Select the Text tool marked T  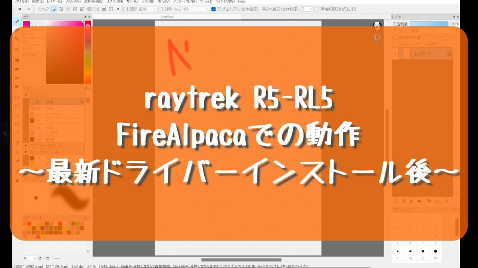click(17, 143)
